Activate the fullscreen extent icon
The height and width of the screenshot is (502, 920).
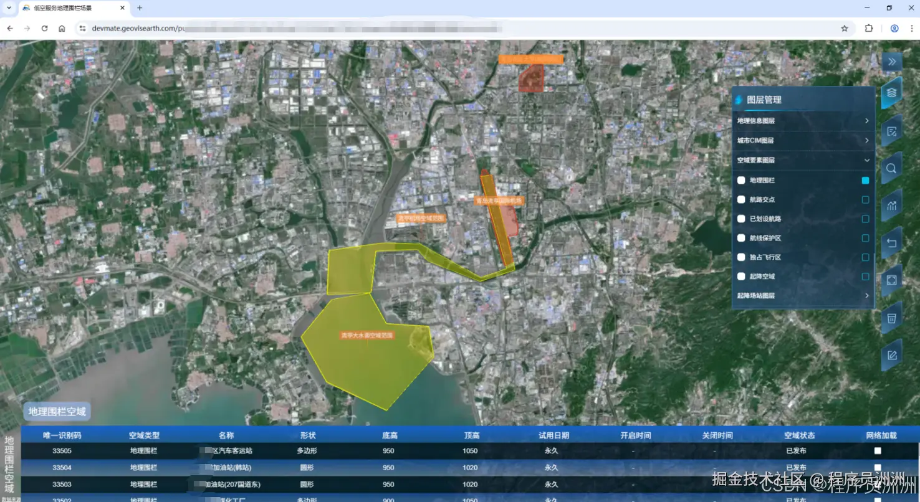[892, 280]
